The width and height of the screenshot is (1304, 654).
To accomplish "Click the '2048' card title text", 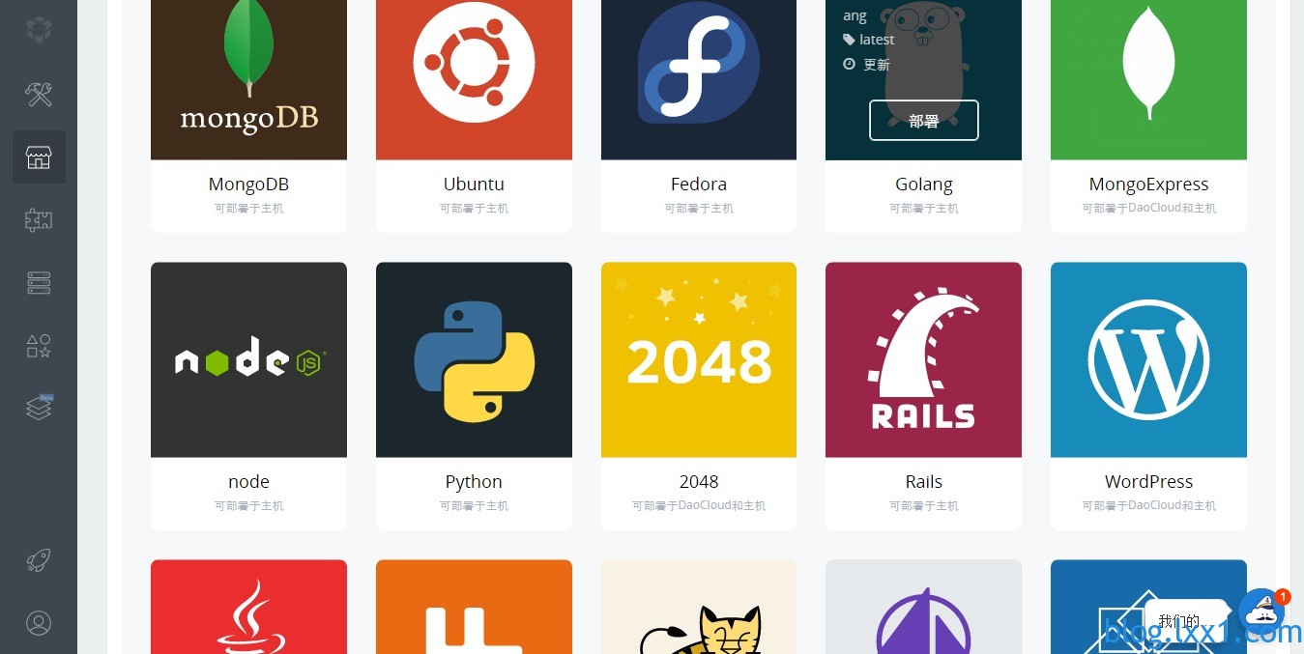I will pyautogui.click(x=699, y=482).
